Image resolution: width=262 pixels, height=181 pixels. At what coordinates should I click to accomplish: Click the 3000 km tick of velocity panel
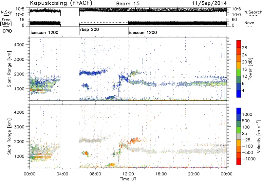19,127
